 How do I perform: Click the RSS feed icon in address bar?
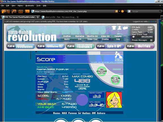(x=117, y=11)
